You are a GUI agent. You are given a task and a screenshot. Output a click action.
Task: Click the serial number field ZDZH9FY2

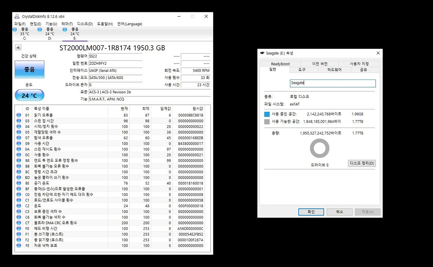coord(115,64)
